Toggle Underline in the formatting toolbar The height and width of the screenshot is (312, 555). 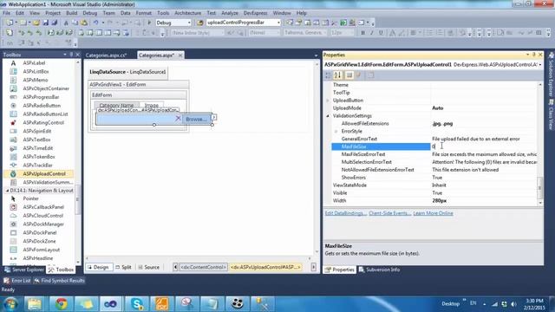(381, 33)
